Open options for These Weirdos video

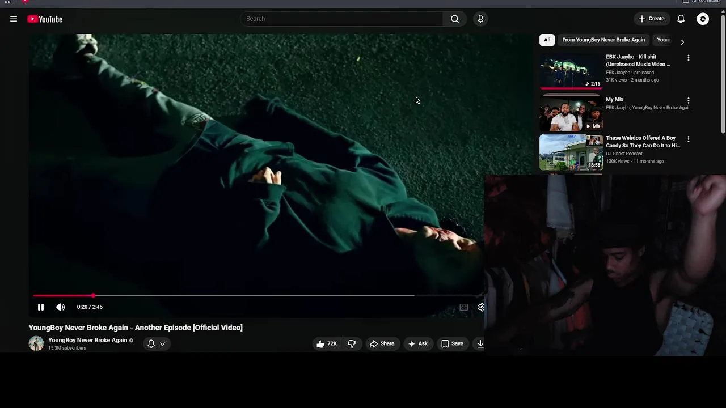689,139
